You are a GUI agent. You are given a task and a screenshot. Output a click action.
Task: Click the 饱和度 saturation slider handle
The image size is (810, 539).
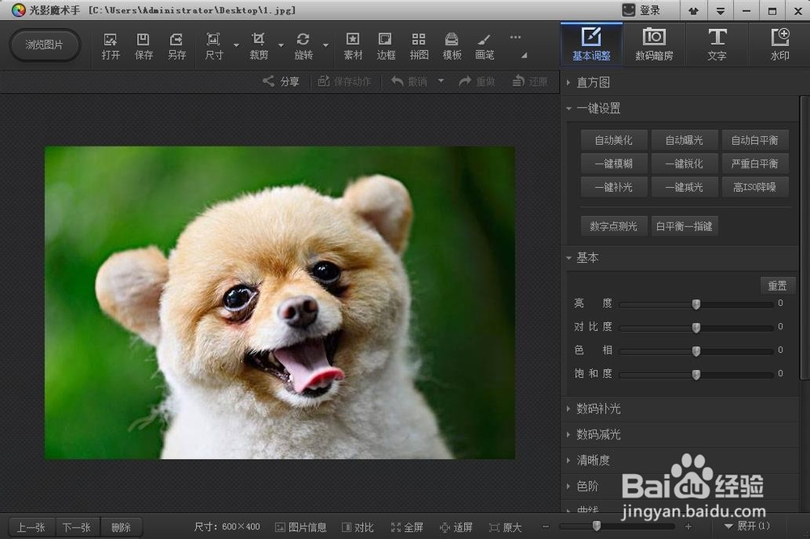[x=697, y=374]
